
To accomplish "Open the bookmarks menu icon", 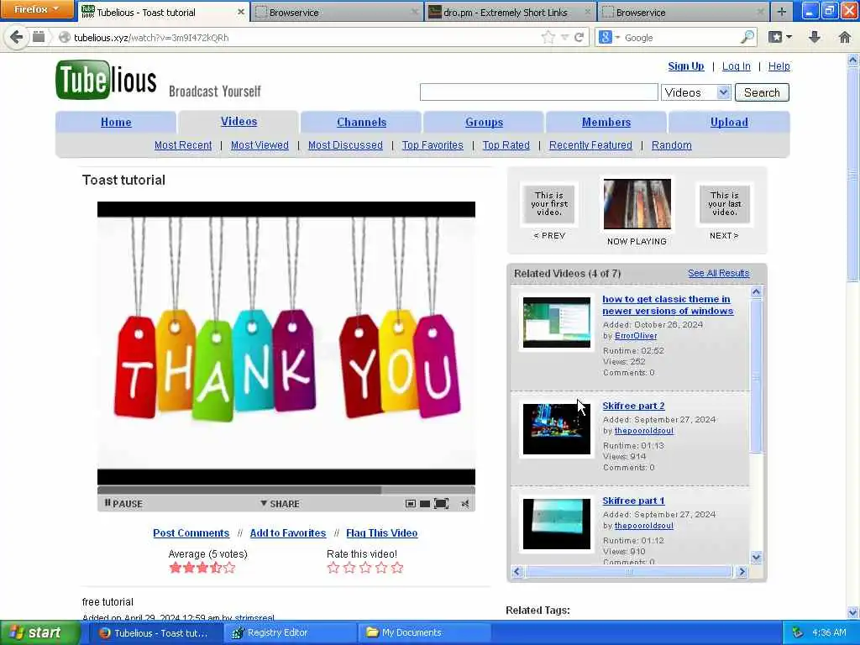I will coord(780,37).
